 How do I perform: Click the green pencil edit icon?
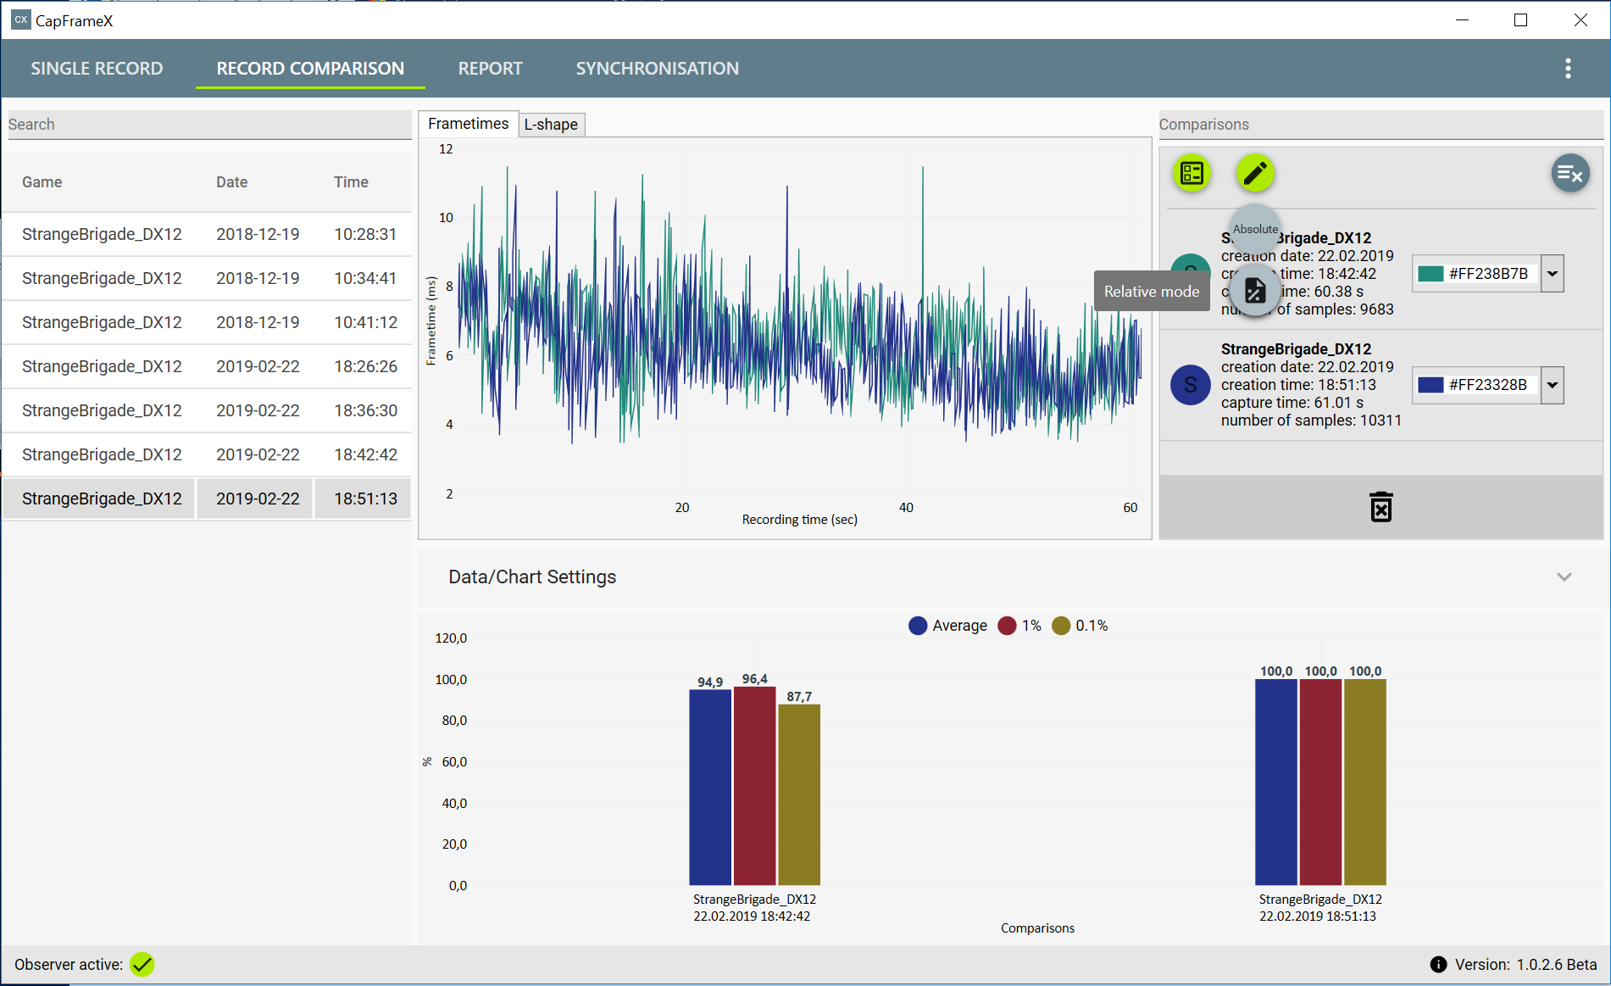(1255, 174)
